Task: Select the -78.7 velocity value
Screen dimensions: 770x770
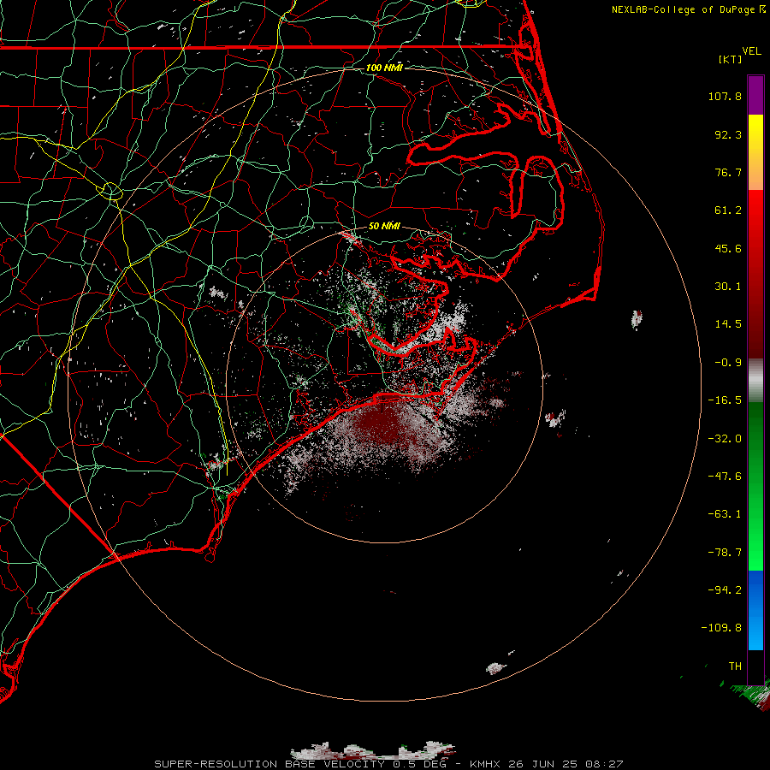Action: (725, 553)
